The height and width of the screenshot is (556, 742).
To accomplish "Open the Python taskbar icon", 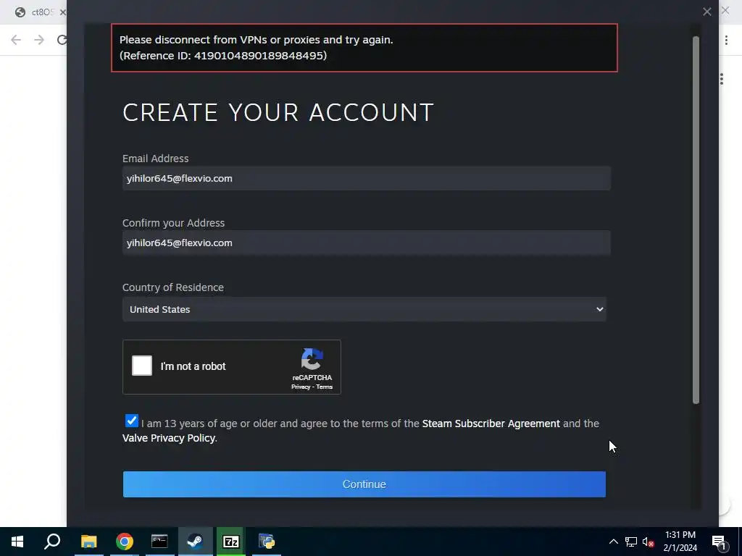I will (267, 542).
